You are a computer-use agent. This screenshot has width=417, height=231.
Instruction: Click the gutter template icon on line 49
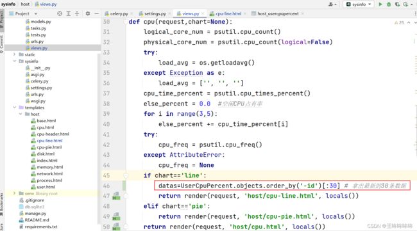pyautogui.click(x=116, y=216)
